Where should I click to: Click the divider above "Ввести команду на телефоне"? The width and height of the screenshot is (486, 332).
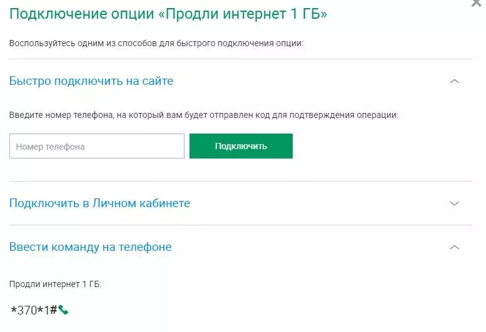[x=241, y=225]
